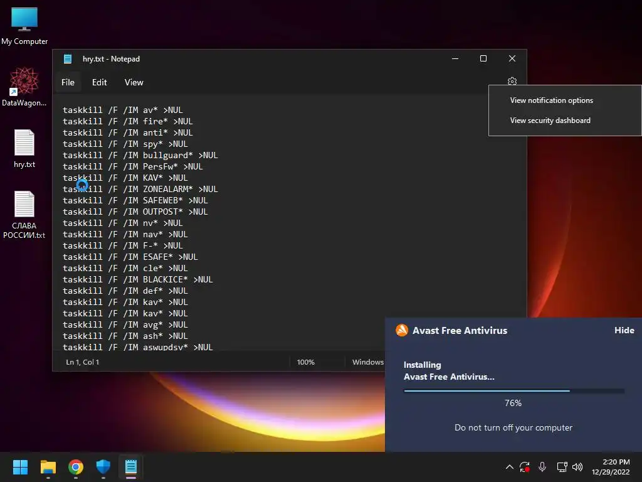The width and height of the screenshot is (642, 482).
Task: Click the line with ZONEALARM* >NUL
Action: tap(140, 189)
